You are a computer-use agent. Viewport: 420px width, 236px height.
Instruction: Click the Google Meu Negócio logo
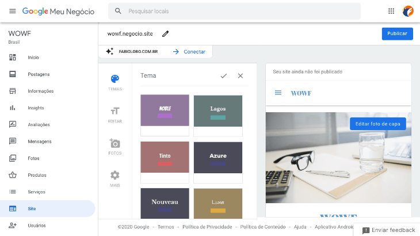pos(58,12)
